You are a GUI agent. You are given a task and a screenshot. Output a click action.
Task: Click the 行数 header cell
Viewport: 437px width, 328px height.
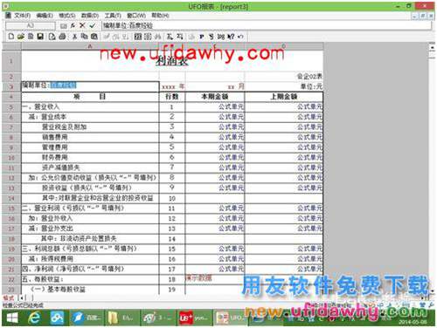click(x=172, y=97)
